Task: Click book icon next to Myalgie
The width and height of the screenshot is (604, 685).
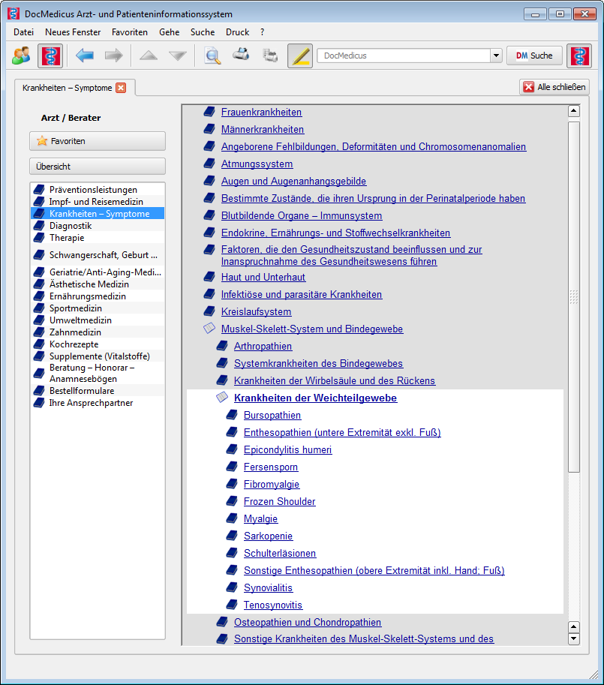Action: coord(232,518)
